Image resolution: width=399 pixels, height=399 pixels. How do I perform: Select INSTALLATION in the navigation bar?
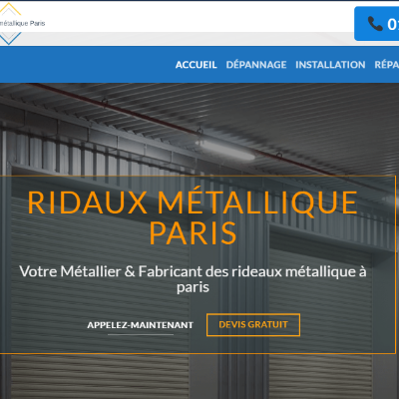(330, 65)
